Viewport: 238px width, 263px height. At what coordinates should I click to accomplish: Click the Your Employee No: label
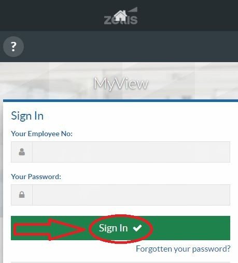pos(41,134)
